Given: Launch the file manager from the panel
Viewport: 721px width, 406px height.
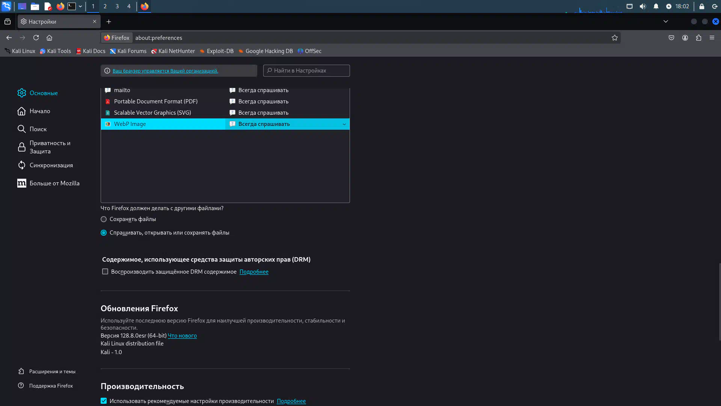Looking at the screenshot, I should 35,6.
